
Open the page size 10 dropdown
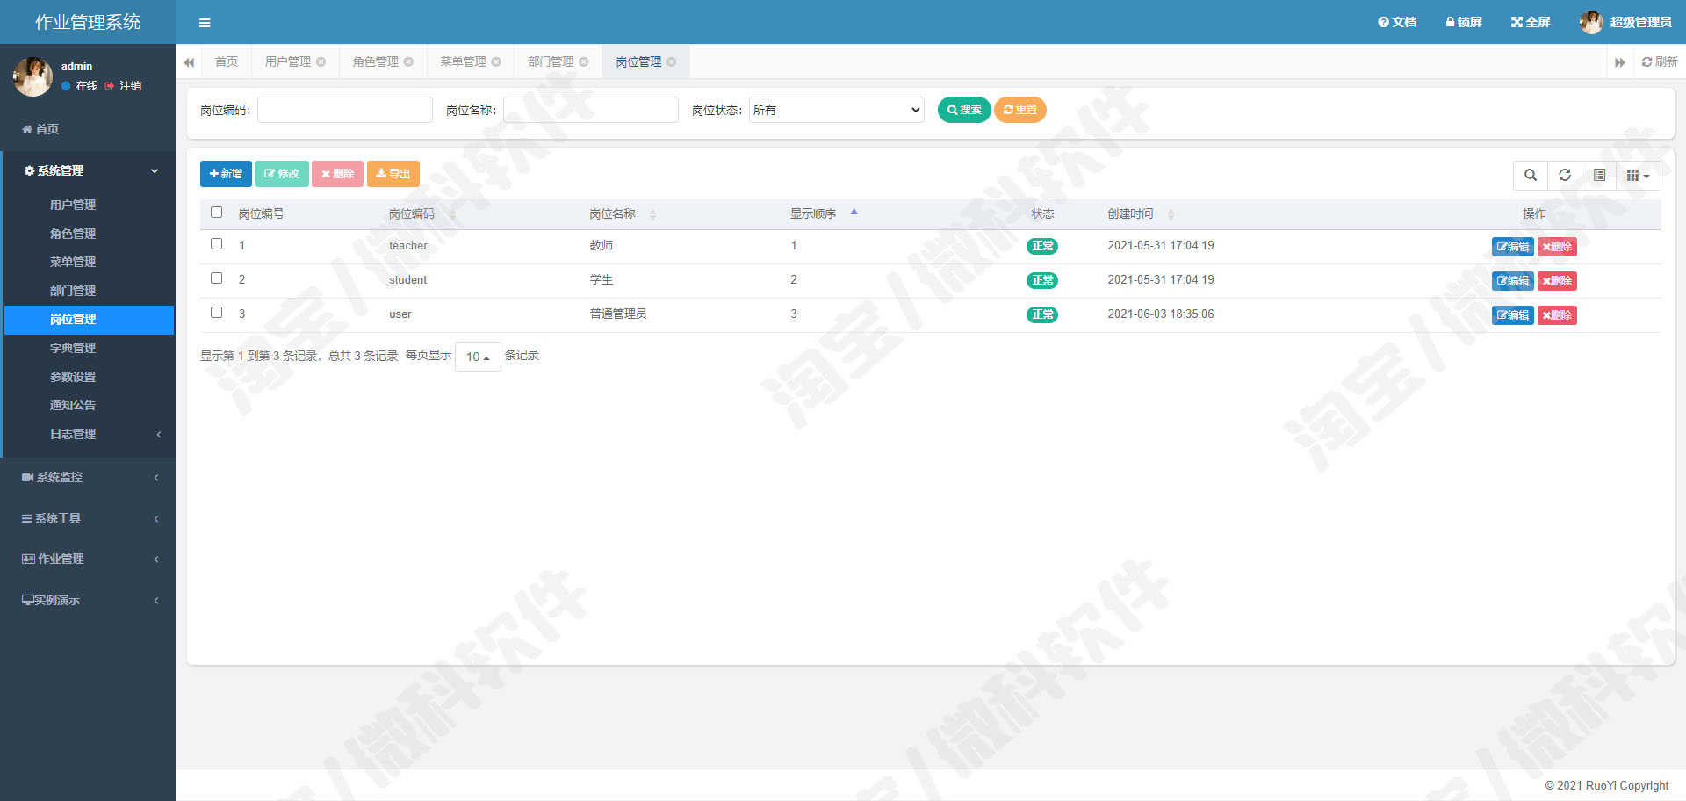(x=478, y=357)
